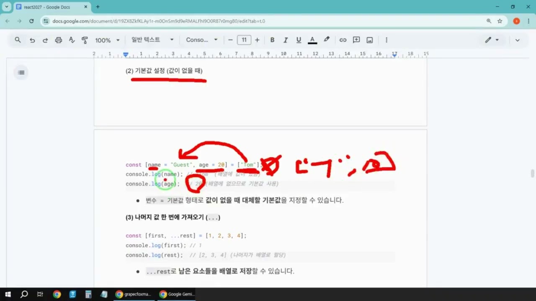536x301 pixels.
Task: Run spelling and grammar check
Action: (x=72, y=40)
